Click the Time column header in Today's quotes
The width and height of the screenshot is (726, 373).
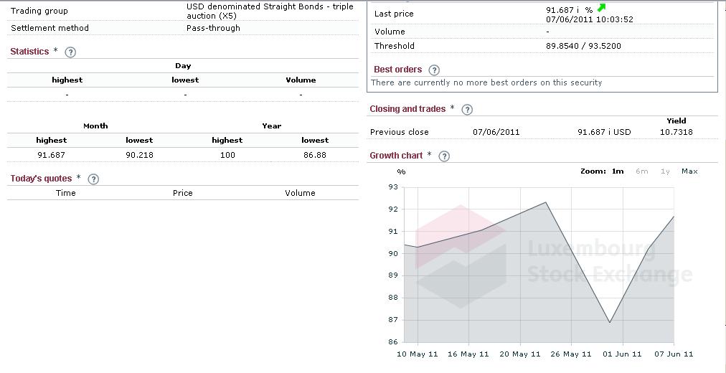pos(66,193)
